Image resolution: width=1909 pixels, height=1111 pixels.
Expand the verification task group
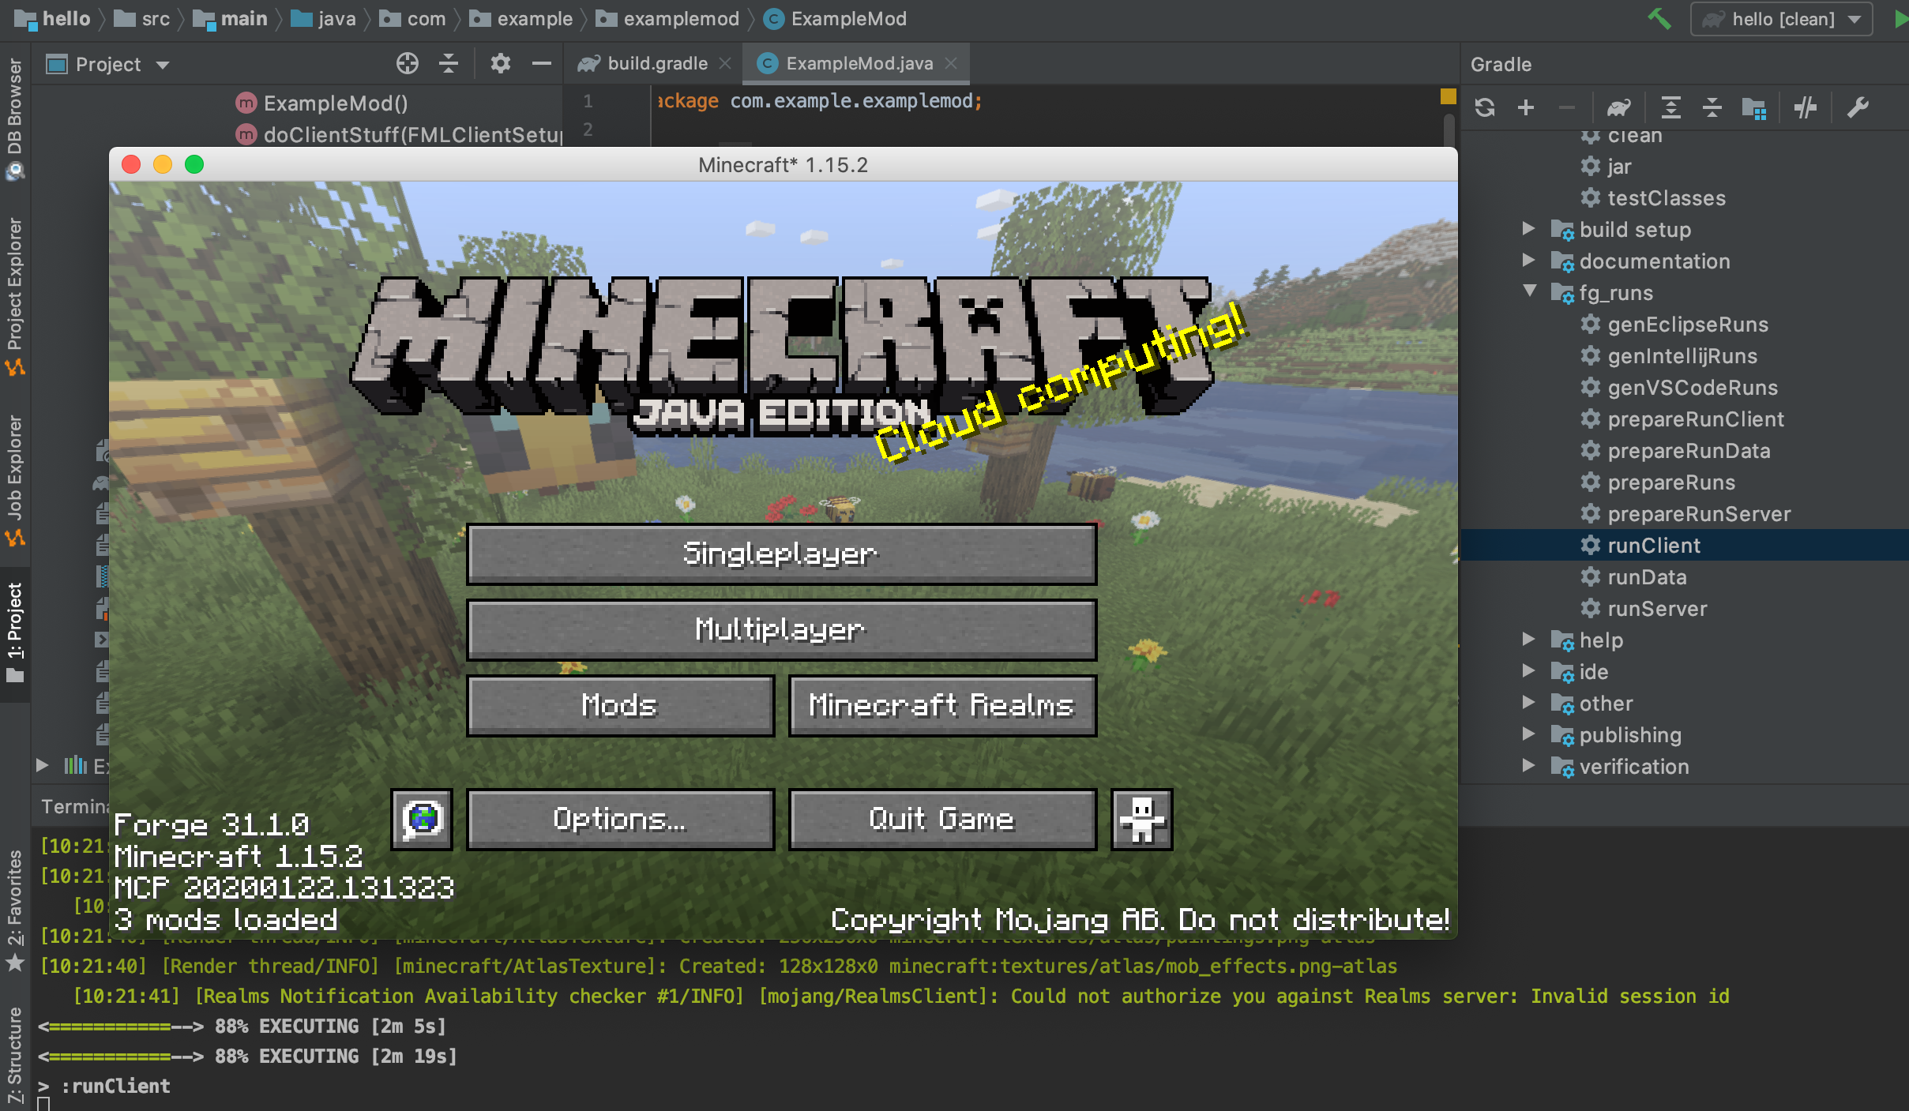pos(1529,766)
